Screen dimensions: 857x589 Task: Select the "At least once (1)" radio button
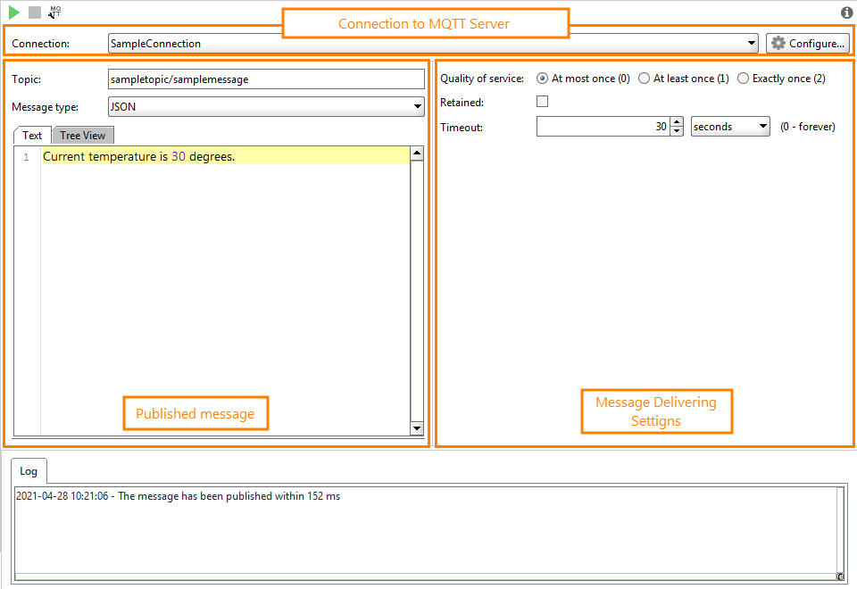645,79
